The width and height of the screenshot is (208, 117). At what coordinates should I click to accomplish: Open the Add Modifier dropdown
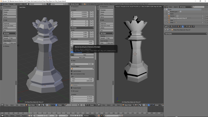coord(186,34)
